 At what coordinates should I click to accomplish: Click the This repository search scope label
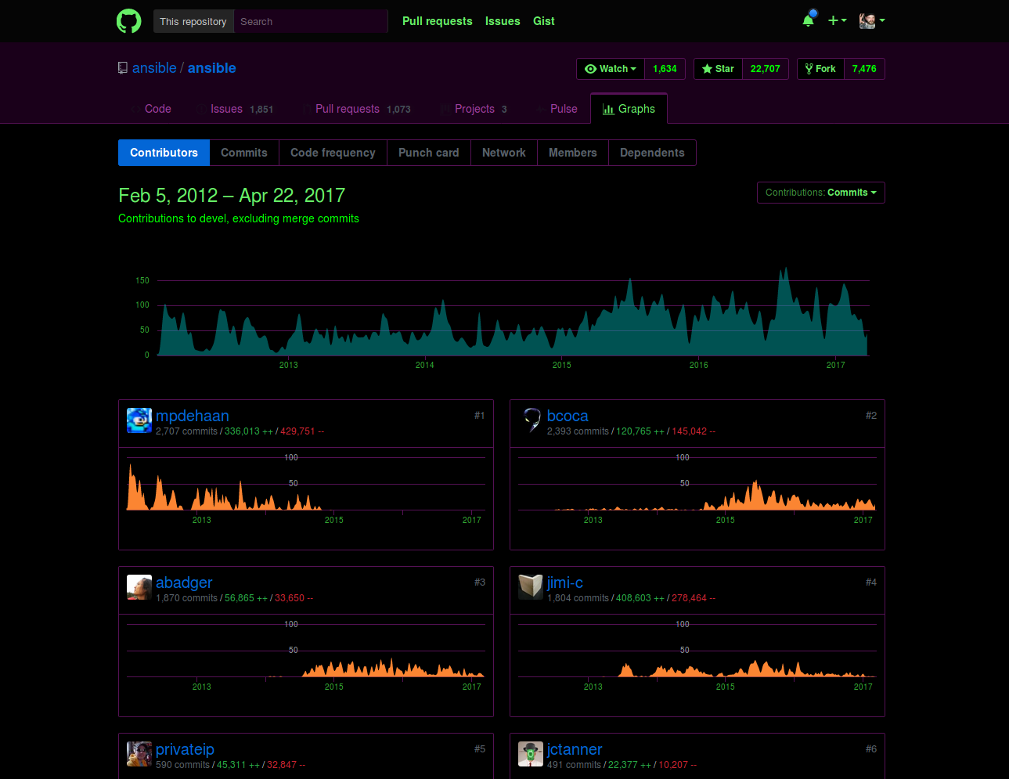tap(193, 21)
